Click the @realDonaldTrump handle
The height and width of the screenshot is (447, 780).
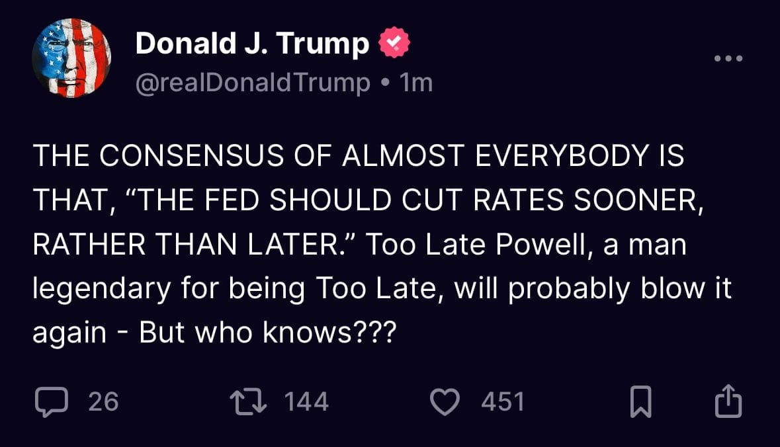click(252, 83)
